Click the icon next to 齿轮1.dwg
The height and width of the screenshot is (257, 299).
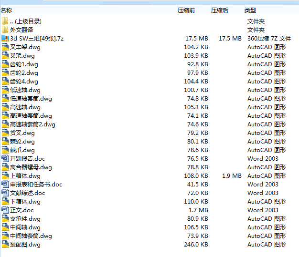pos(5,64)
